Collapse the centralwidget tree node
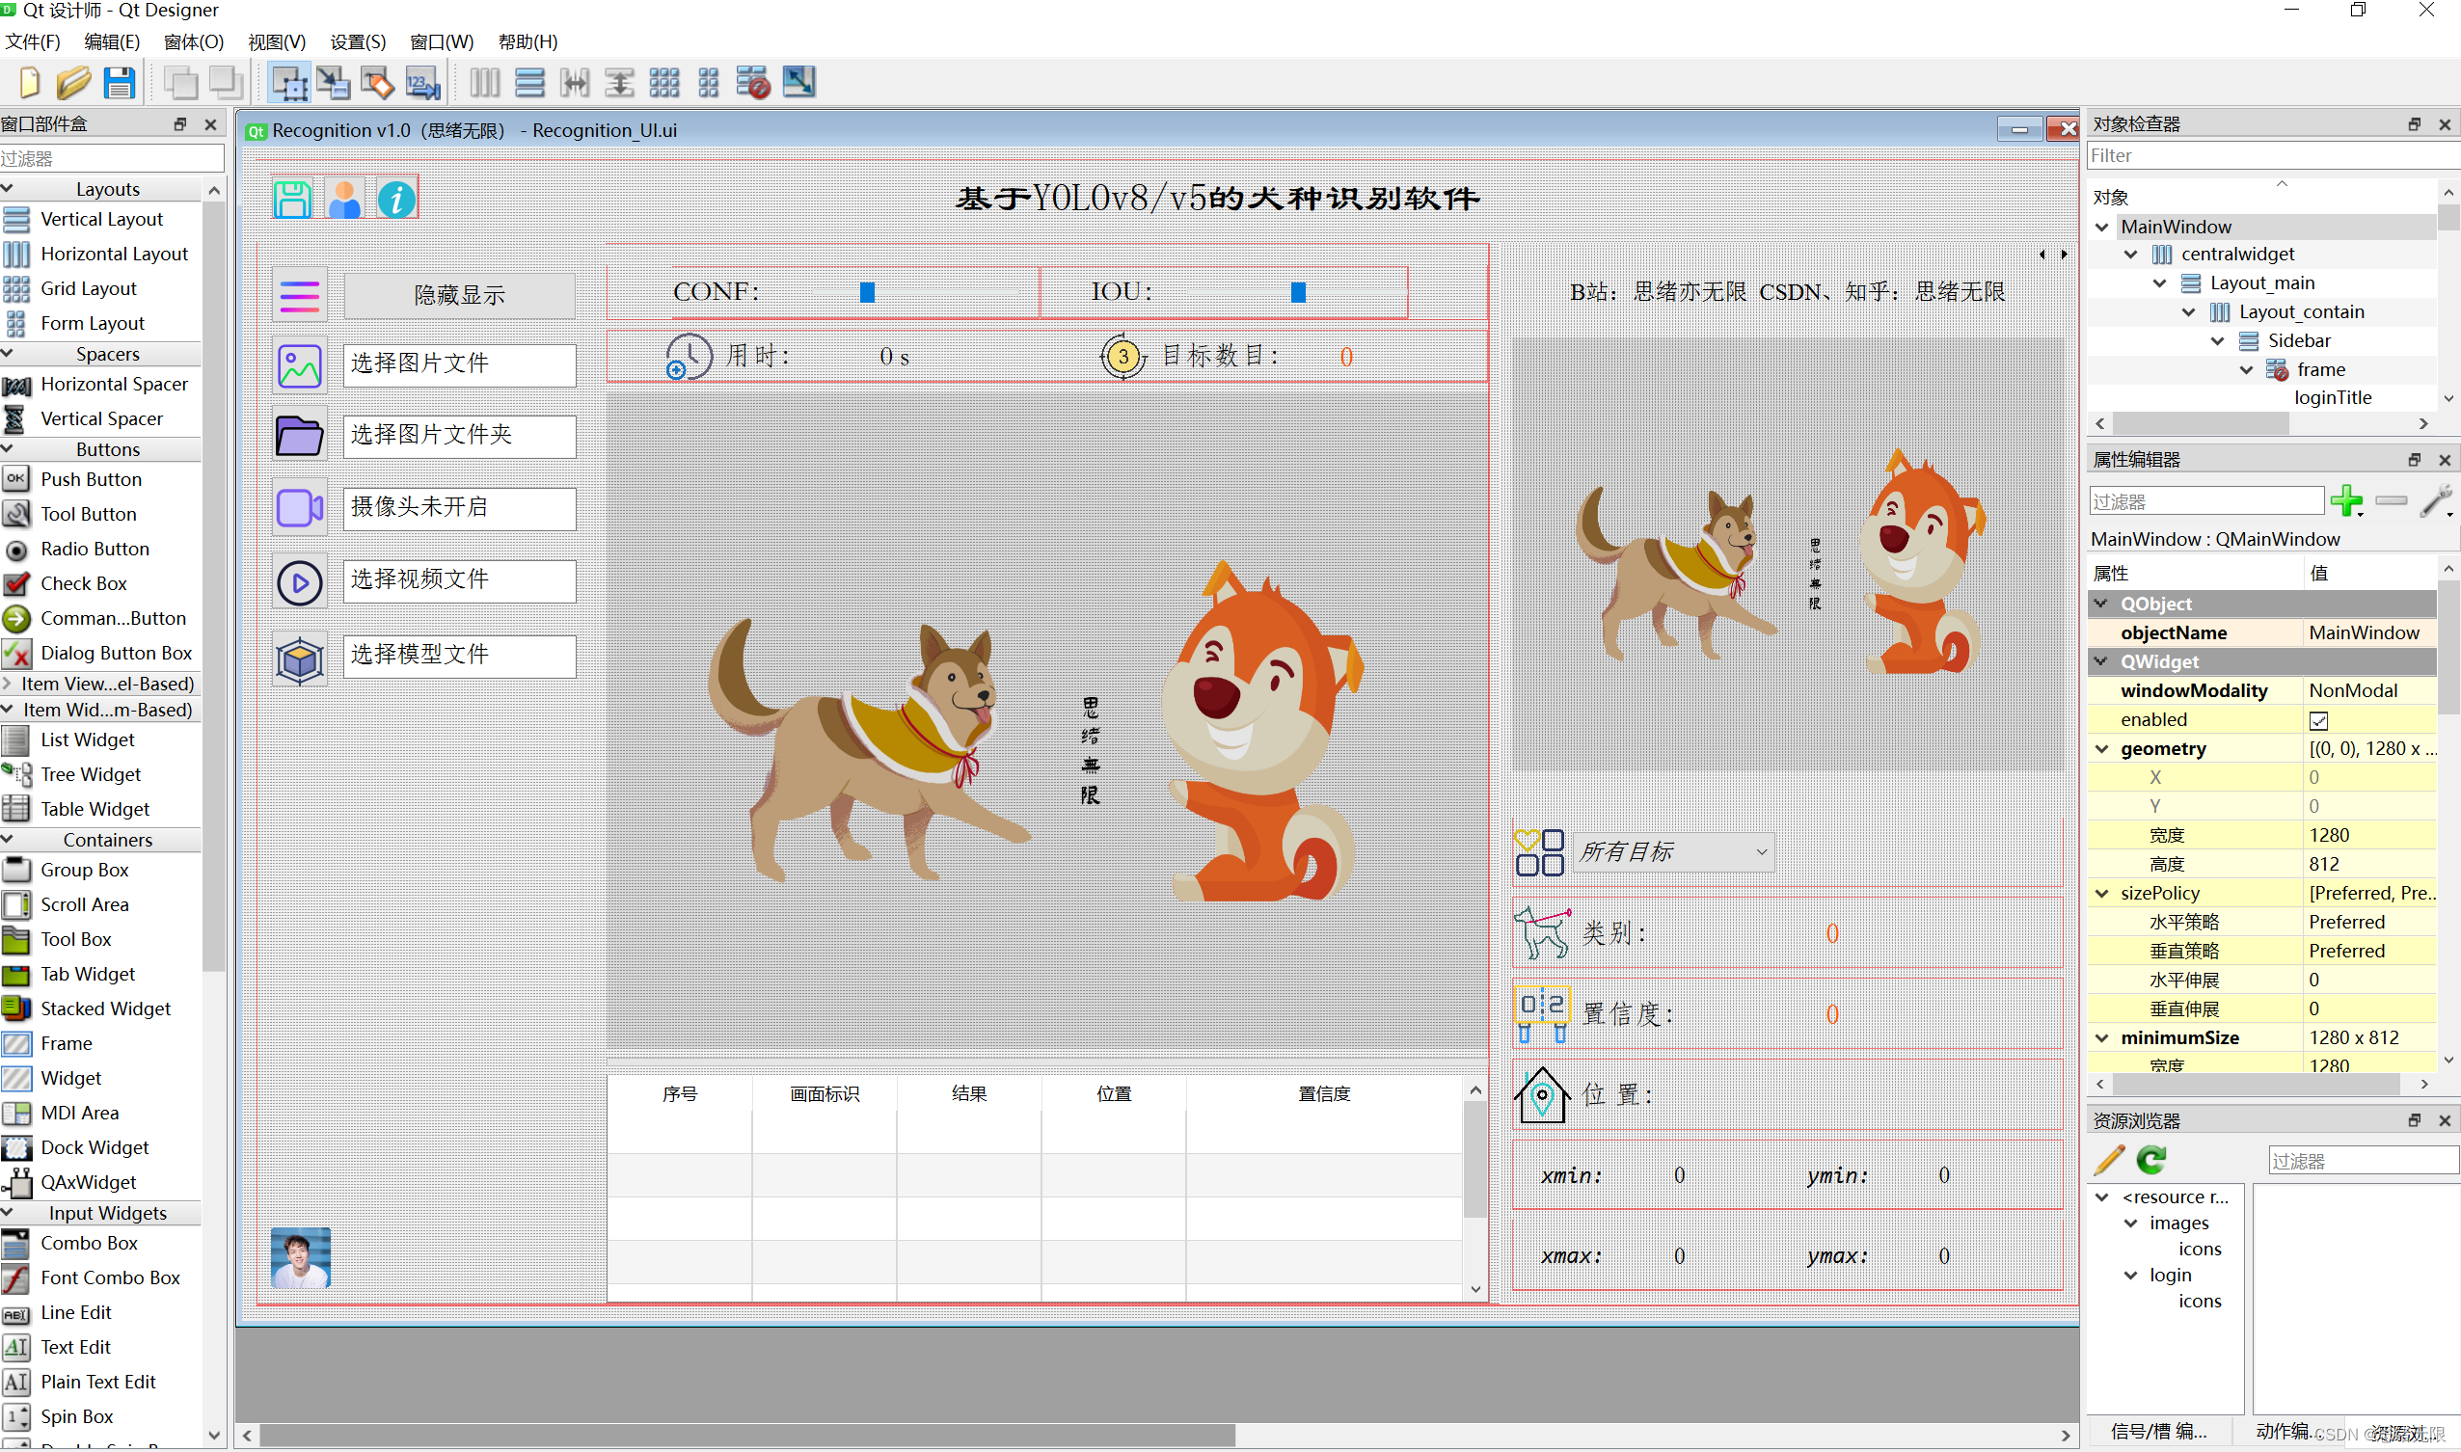Viewport: 2461px width, 1452px height. (2130, 255)
